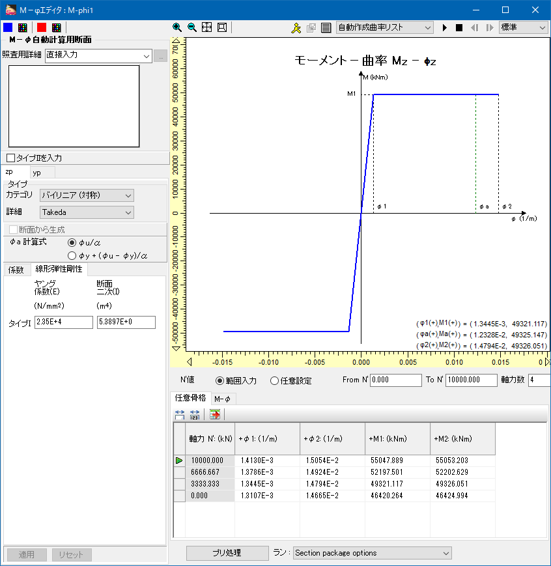Click the fit column width icon above the table
The image size is (551, 566).
[180, 414]
